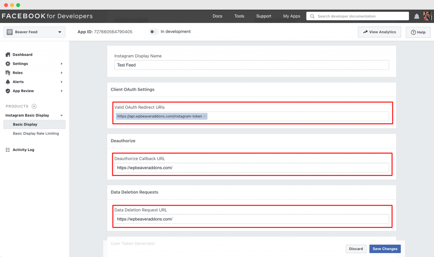Select Basic Display in sidebar
434x257 pixels.
pyautogui.click(x=34, y=124)
